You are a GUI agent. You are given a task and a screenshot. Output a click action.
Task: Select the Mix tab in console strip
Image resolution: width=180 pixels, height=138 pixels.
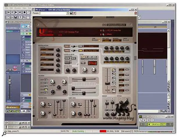(28, 111)
